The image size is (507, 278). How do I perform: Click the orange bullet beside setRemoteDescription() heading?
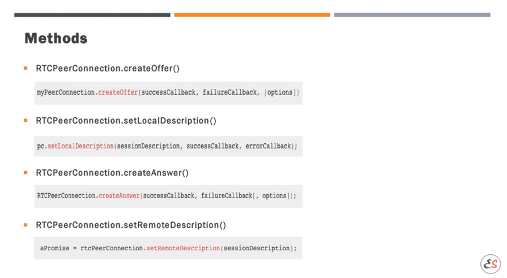click(25, 225)
